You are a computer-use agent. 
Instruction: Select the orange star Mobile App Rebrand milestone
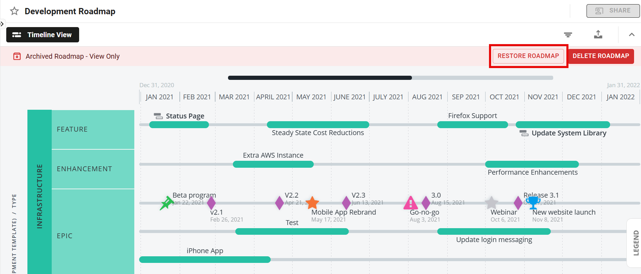(312, 203)
